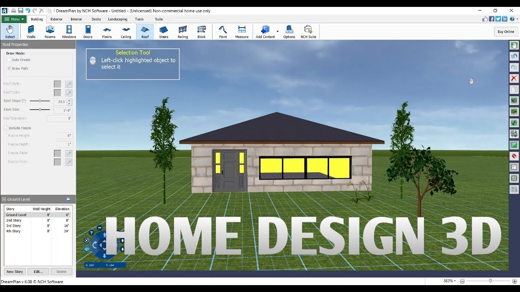Viewport: 520px width, 292px height.
Task: Adjust the Roof Slope stepper arrows
Action: coord(69,102)
